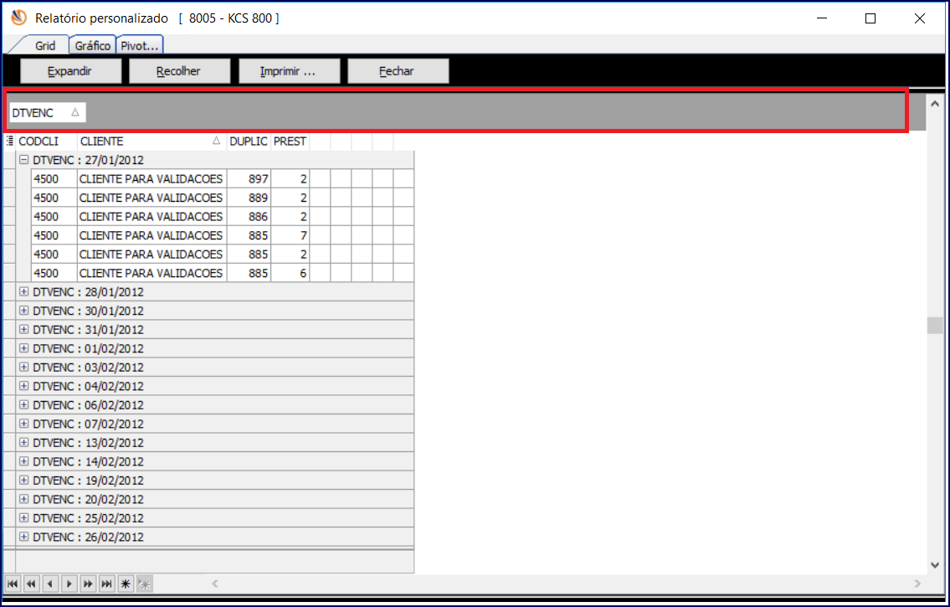Expand the DTVENC : 04/02/2012 group
Screen dimensions: 950x607
(23, 385)
